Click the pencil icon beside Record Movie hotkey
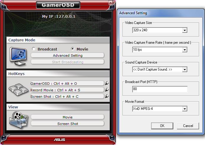205x145 pixels. pos(107,90)
